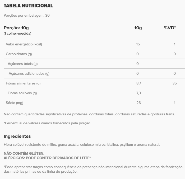
Task: Click the (1 colher-medida) text
Action: pyautogui.click(x=17, y=34)
